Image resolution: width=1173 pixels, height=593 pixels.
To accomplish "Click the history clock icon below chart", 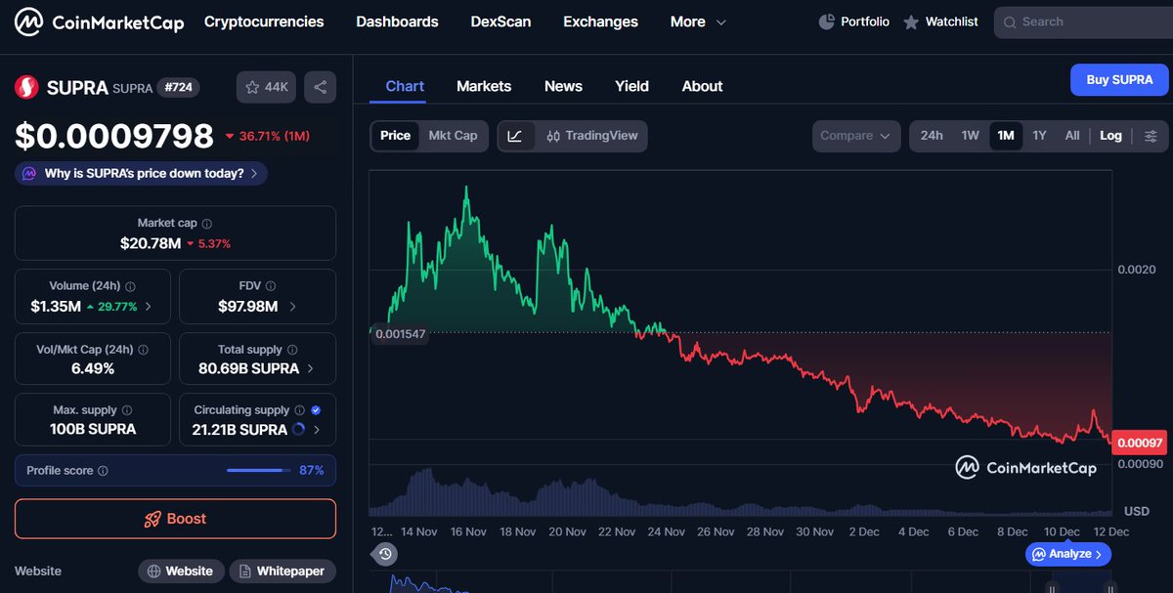I will 385,554.
